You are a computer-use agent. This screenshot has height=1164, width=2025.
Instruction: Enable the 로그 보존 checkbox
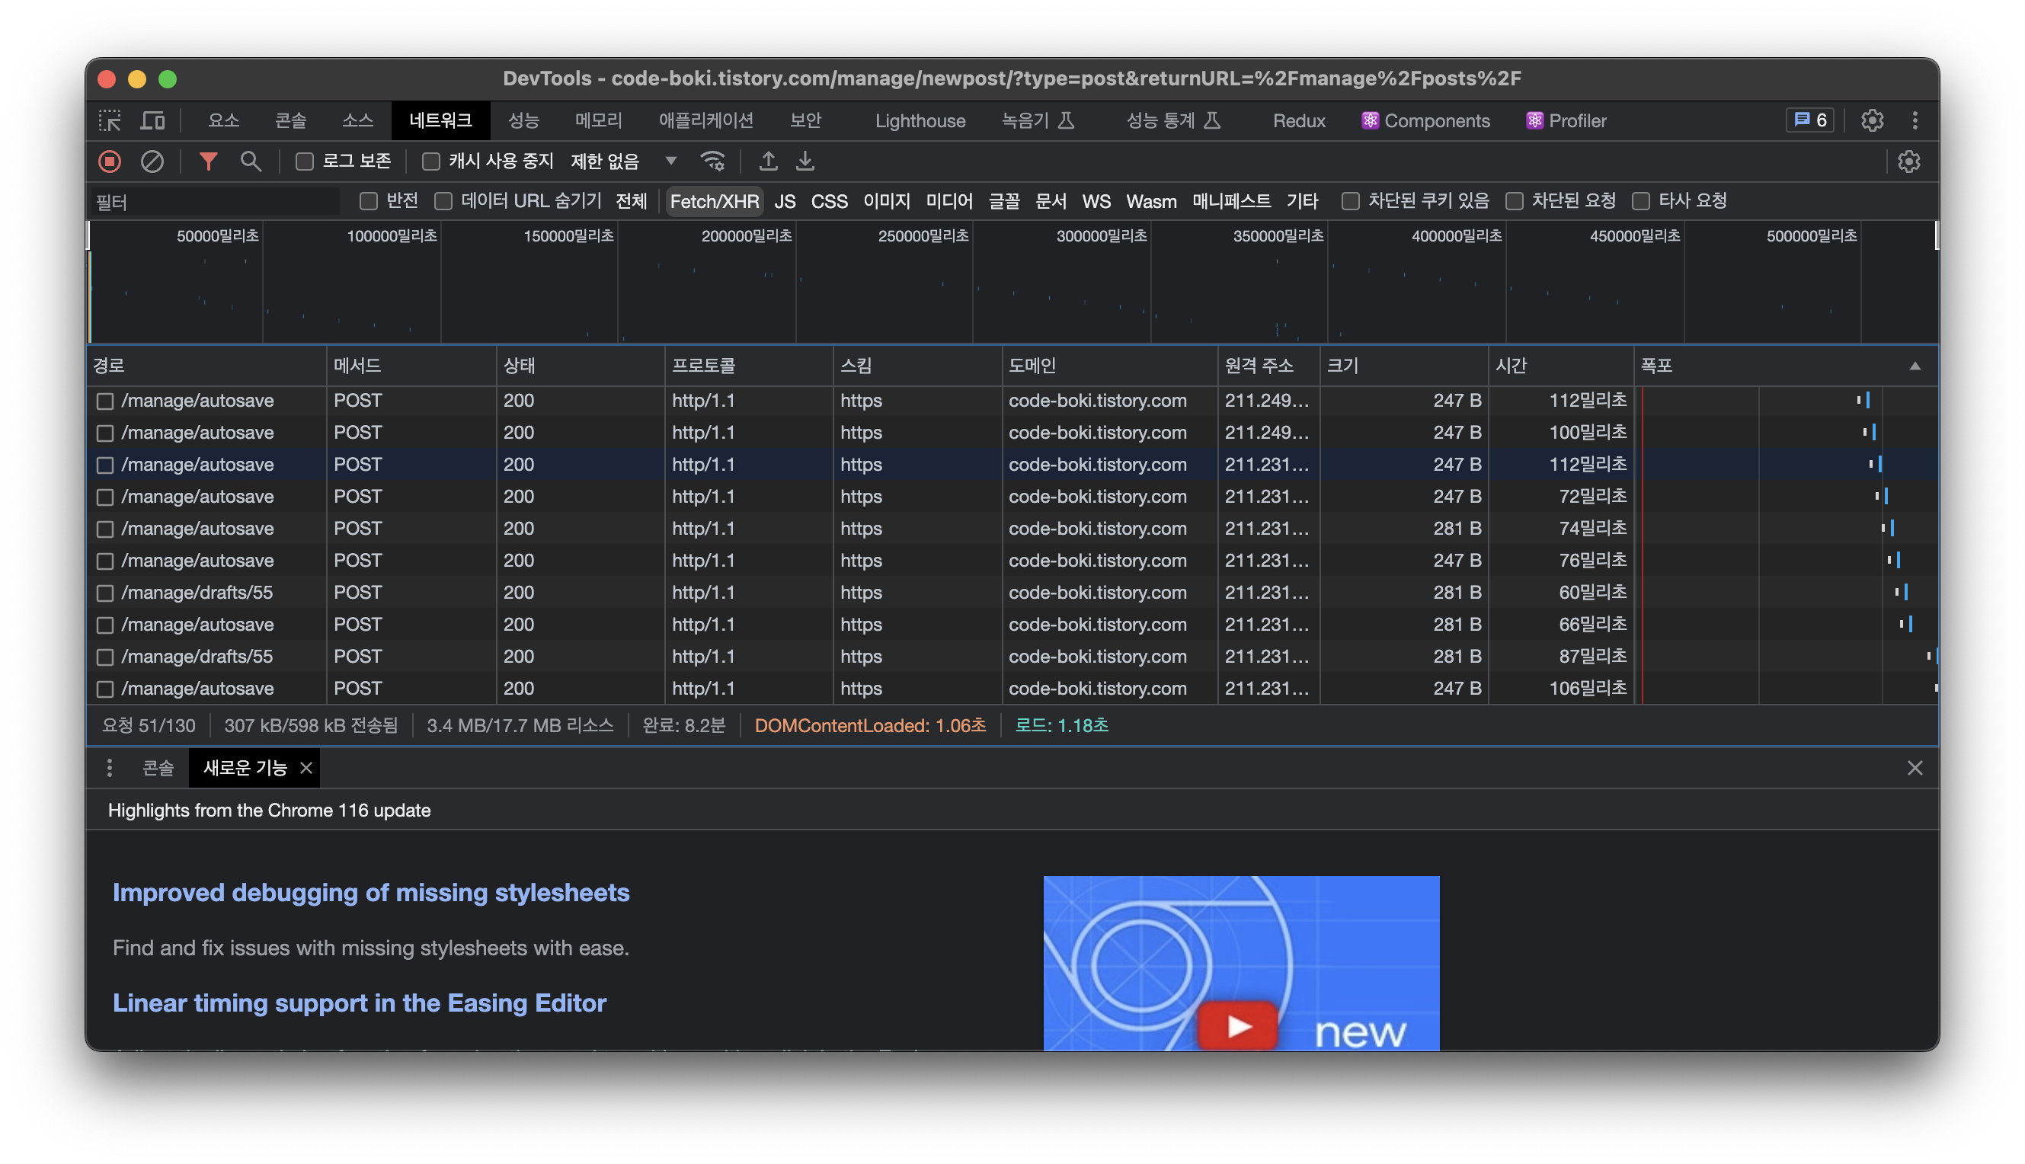[305, 161]
